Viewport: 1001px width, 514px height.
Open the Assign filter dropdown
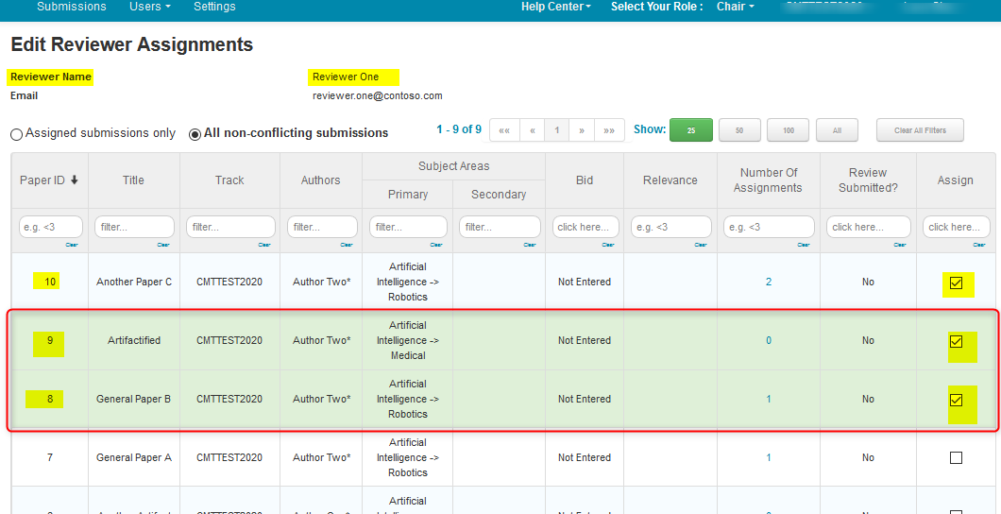(957, 227)
